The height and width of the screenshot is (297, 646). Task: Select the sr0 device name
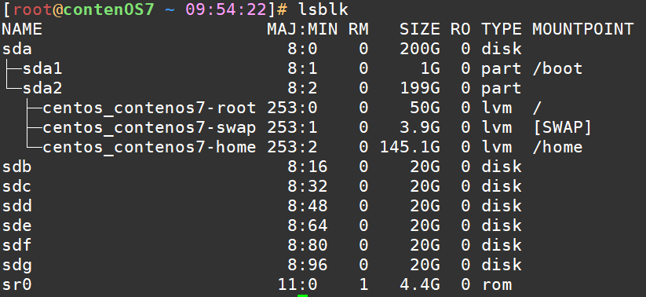17,284
